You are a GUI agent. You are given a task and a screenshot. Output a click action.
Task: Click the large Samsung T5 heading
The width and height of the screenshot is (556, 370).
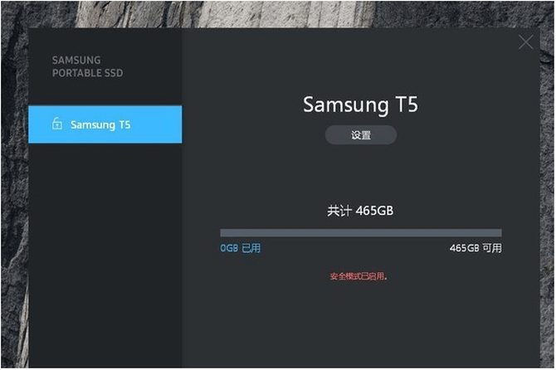coord(360,105)
